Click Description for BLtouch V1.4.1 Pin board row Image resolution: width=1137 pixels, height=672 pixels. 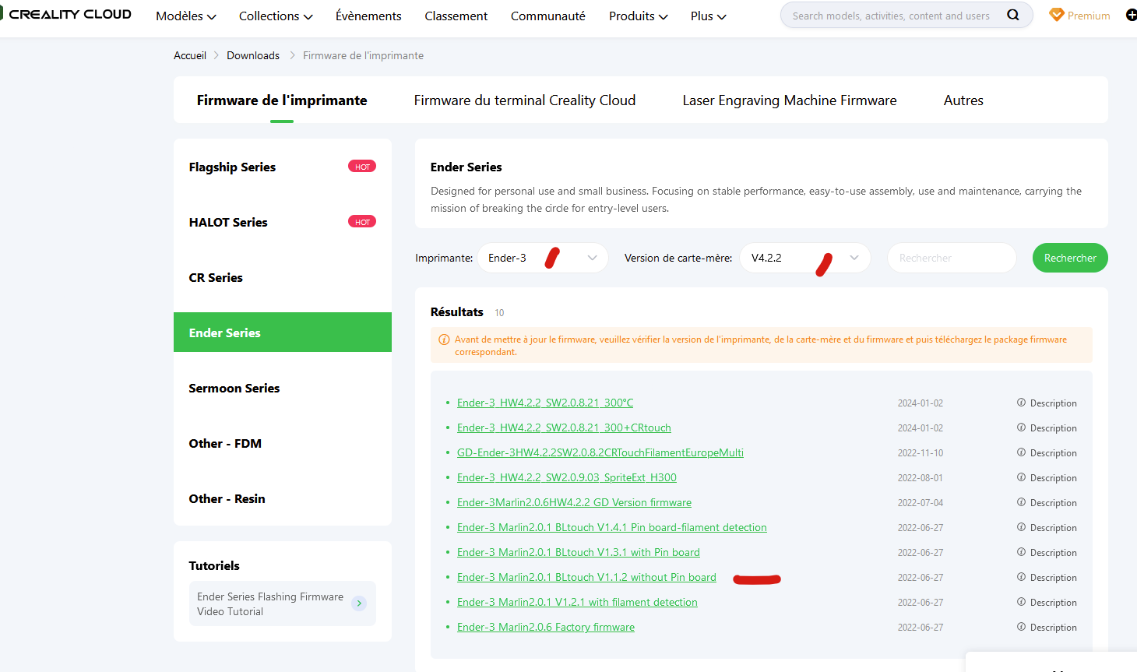tap(1047, 527)
